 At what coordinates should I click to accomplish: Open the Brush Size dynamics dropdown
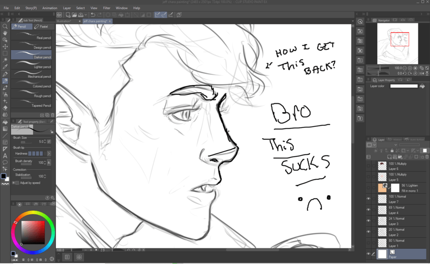[49, 142]
